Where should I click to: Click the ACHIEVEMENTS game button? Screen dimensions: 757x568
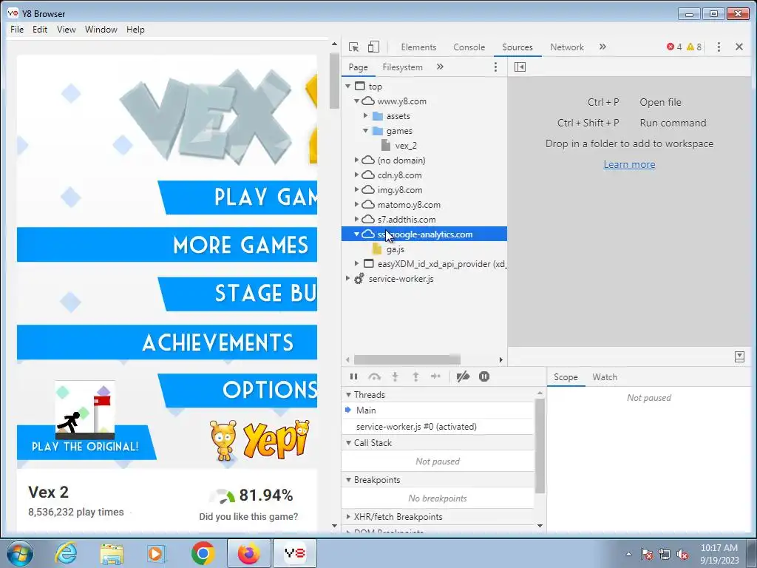(x=167, y=342)
